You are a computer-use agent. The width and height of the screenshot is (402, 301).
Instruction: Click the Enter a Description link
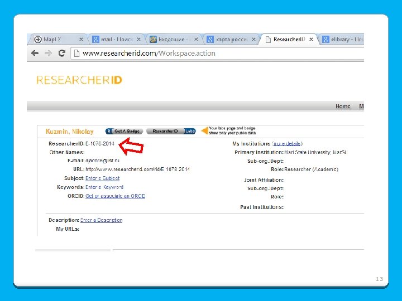[101, 220]
